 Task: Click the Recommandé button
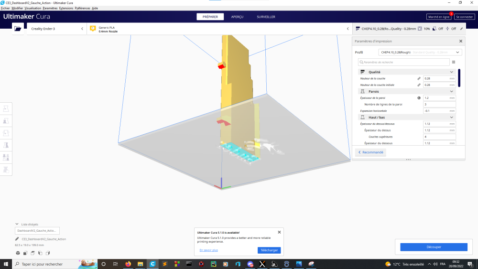pyautogui.click(x=371, y=152)
